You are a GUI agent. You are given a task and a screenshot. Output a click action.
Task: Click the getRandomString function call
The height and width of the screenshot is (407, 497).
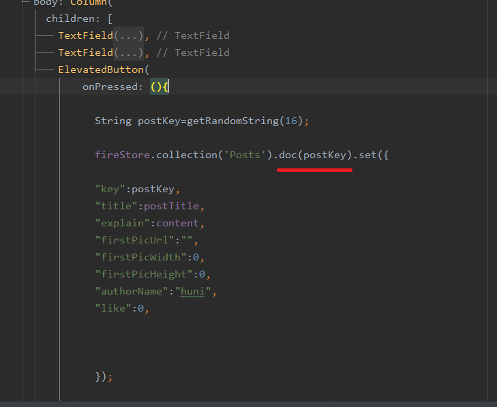[232, 121]
